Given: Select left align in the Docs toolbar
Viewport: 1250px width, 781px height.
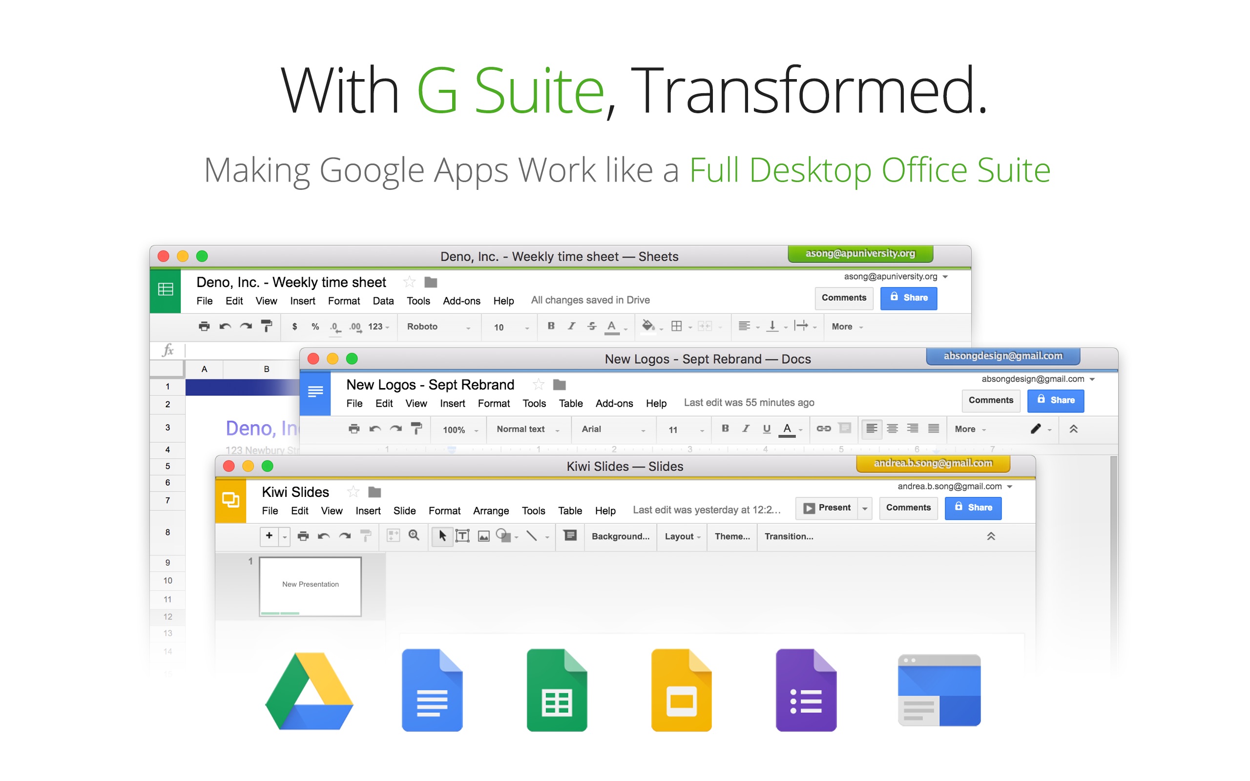Looking at the screenshot, I should pyautogui.click(x=872, y=429).
